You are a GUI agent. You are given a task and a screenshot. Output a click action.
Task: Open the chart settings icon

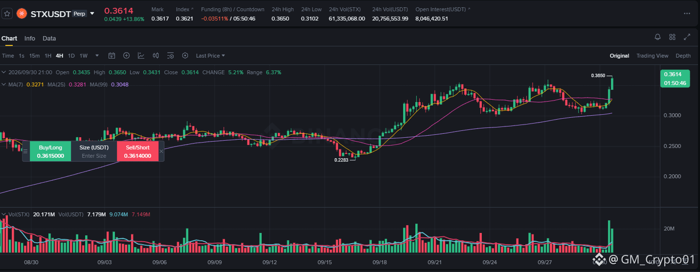(x=170, y=56)
